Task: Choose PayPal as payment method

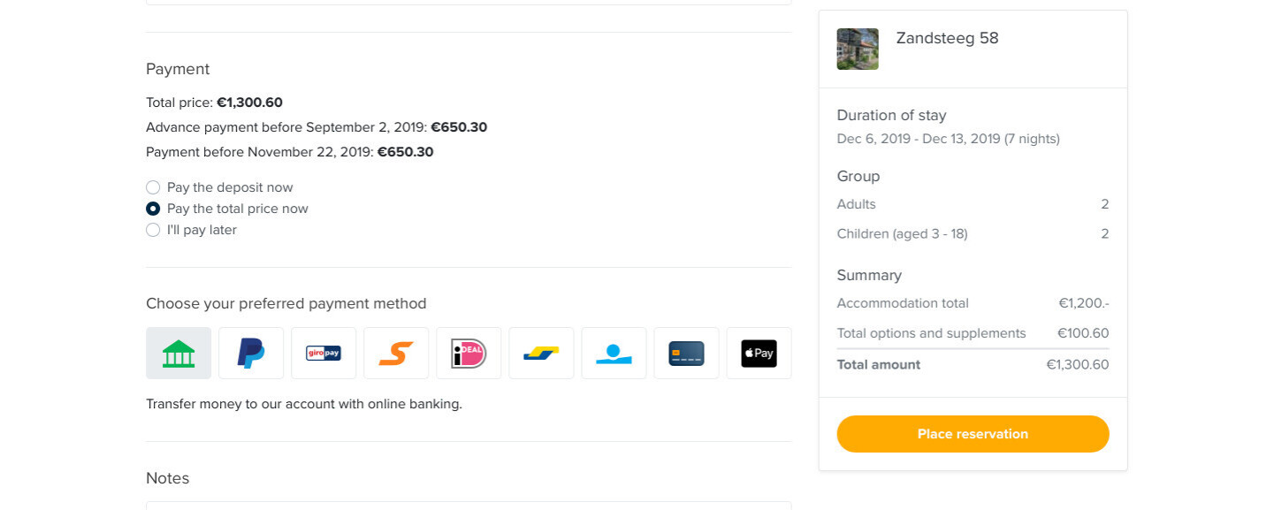Action: (251, 354)
